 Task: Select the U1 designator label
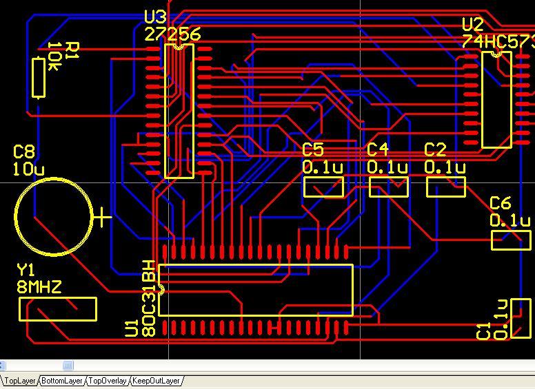click(x=132, y=328)
